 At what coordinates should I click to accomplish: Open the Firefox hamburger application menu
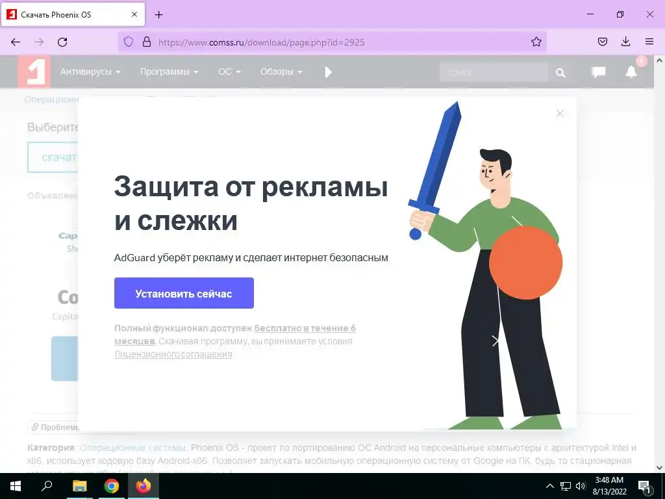[649, 42]
